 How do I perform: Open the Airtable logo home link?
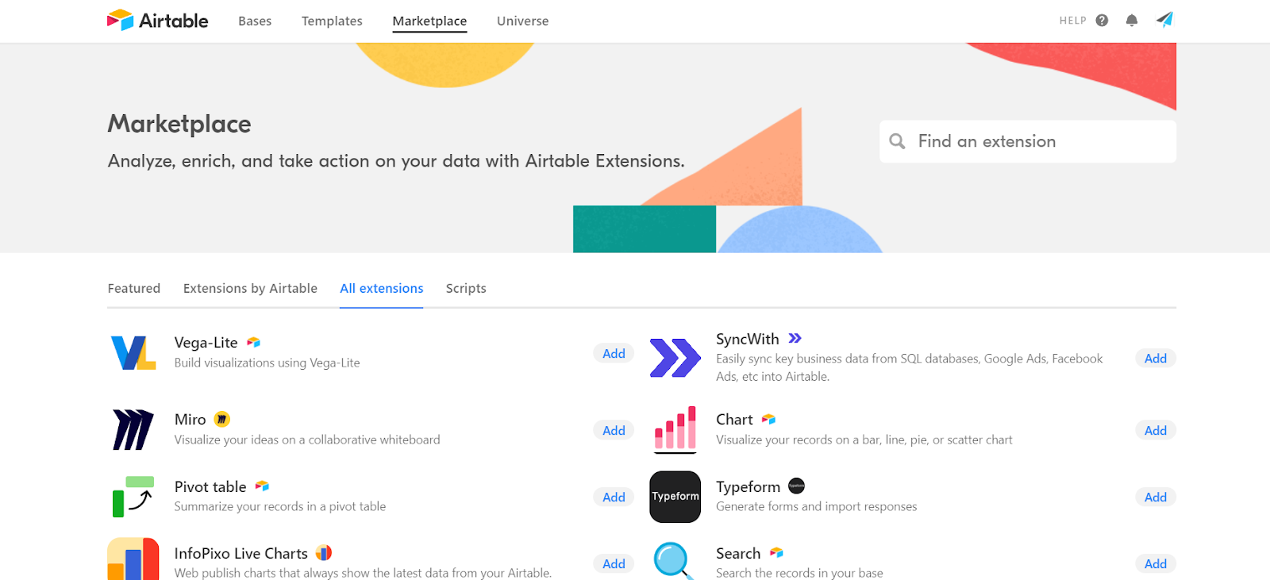click(158, 21)
